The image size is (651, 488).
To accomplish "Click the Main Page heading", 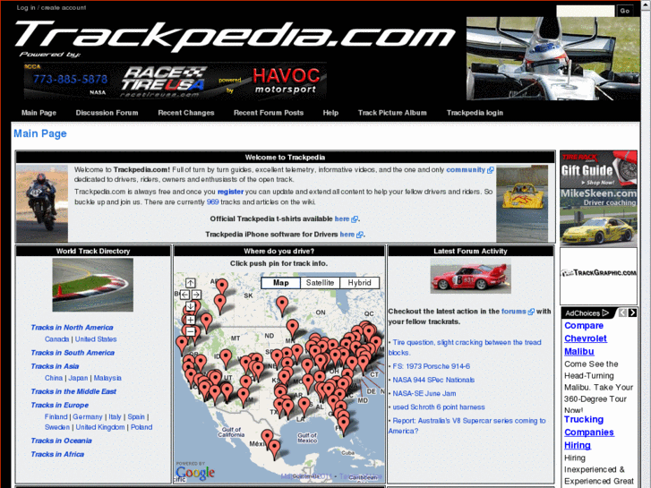I will click(x=40, y=133).
